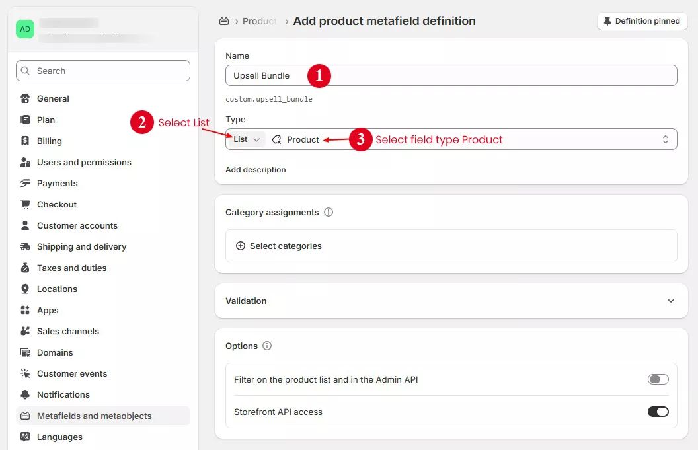
Task: Select the Notifications bell icon
Action: tap(24, 394)
